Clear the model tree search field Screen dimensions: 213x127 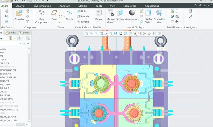(x=20, y=44)
